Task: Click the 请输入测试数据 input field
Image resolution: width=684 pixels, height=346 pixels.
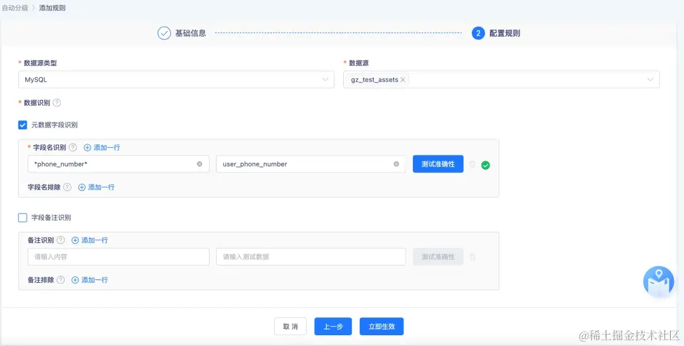Action: pyautogui.click(x=310, y=257)
